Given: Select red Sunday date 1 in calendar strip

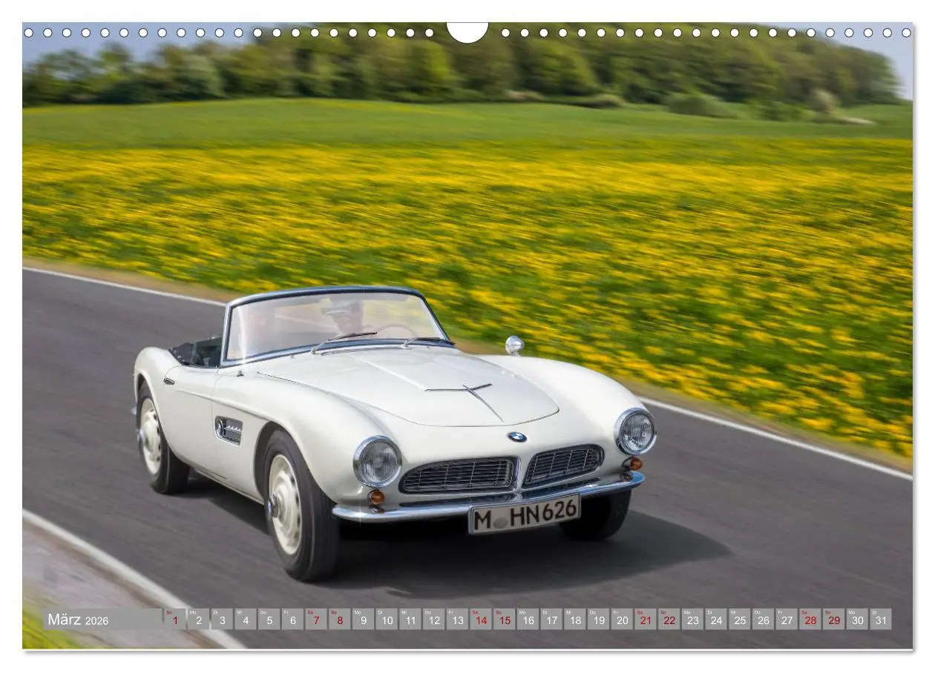Looking at the screenshot, I should [175, 620].
